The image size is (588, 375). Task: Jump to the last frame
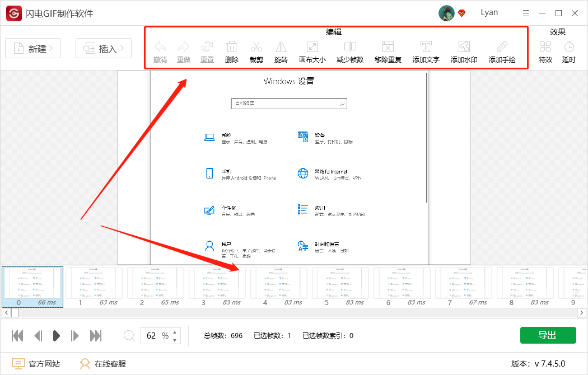(96, 336)
